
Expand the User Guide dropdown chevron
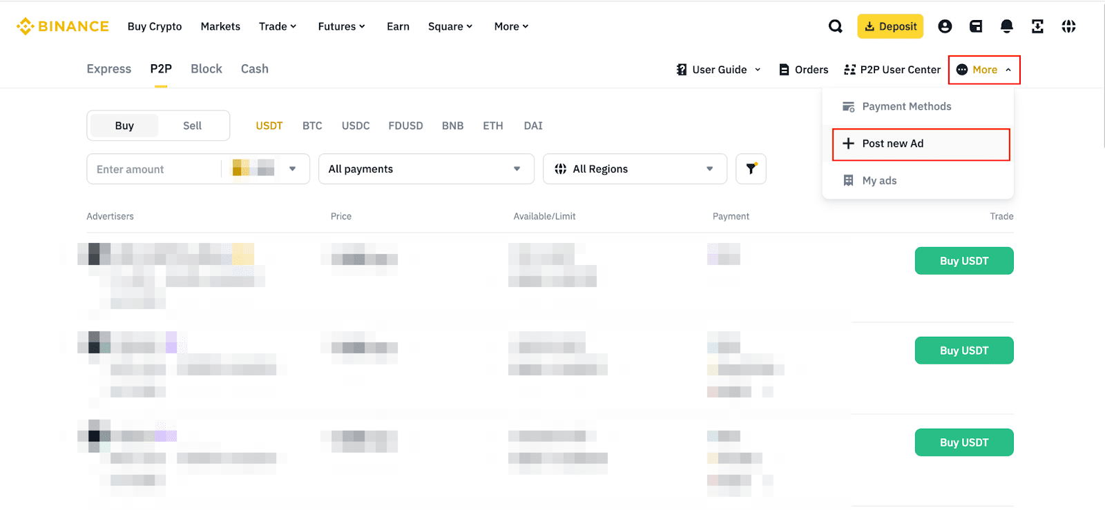758,70
